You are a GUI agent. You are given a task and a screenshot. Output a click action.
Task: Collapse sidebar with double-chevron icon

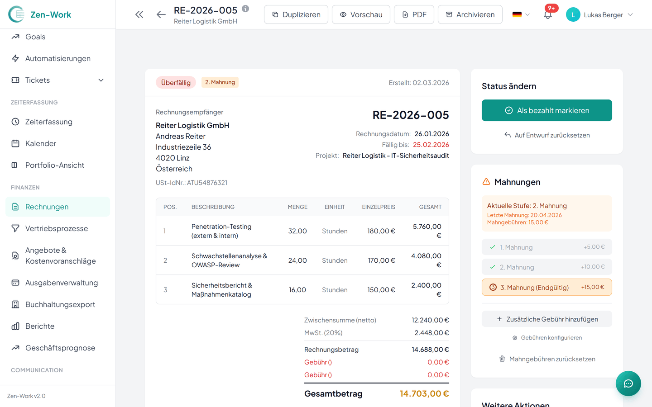pos(139,14)
